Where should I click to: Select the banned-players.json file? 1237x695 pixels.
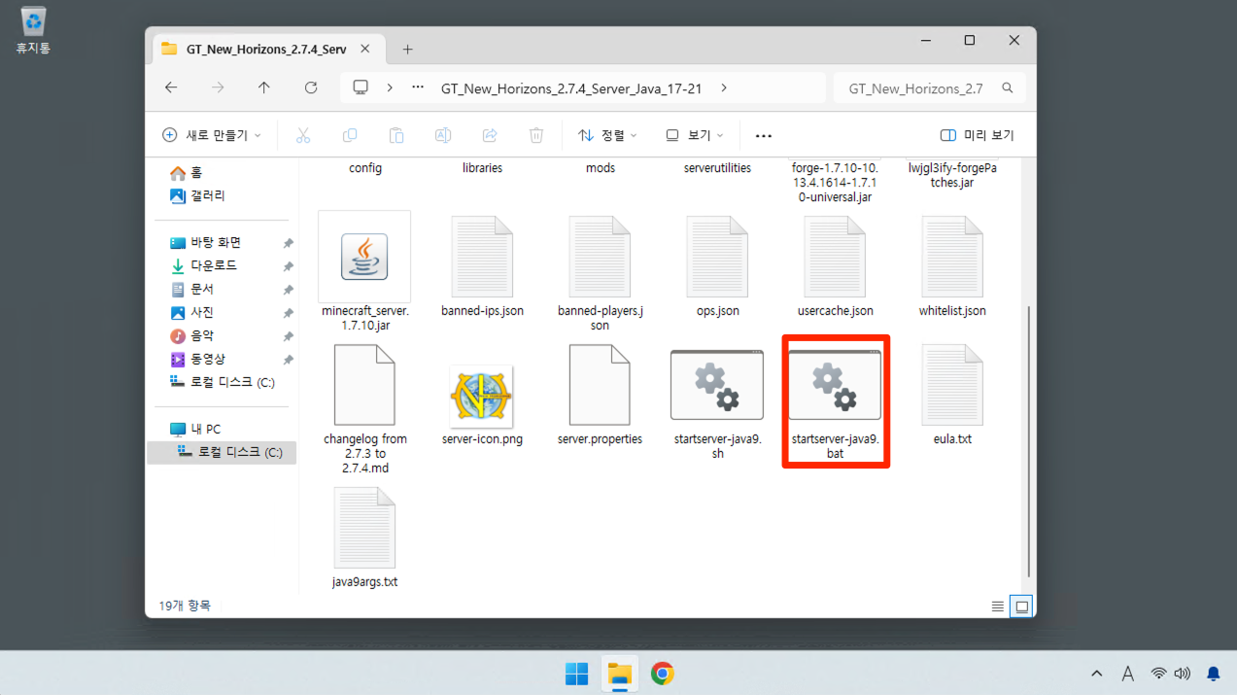pos(600,274)
